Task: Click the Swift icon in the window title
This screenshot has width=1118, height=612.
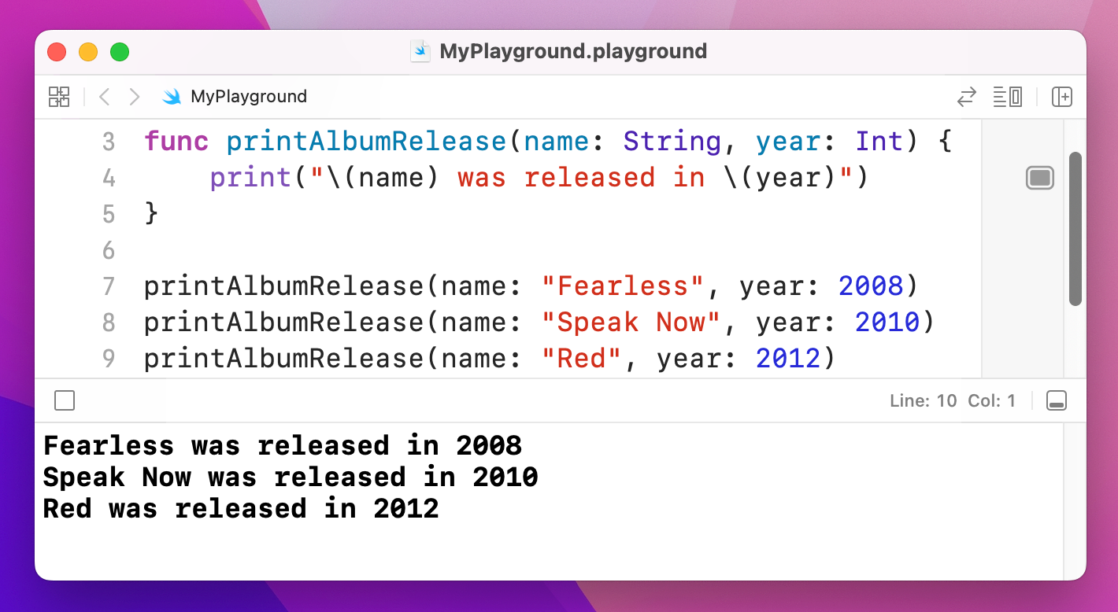Action: point(420,50)
